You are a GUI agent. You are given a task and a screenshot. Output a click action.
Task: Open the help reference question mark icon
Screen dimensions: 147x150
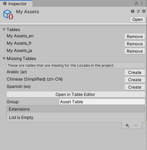[133, 11]
